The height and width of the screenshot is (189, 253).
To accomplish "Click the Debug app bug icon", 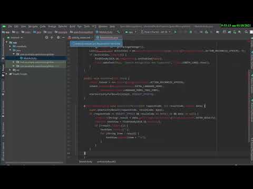I will pyautogui.click(x=191, y=32).
